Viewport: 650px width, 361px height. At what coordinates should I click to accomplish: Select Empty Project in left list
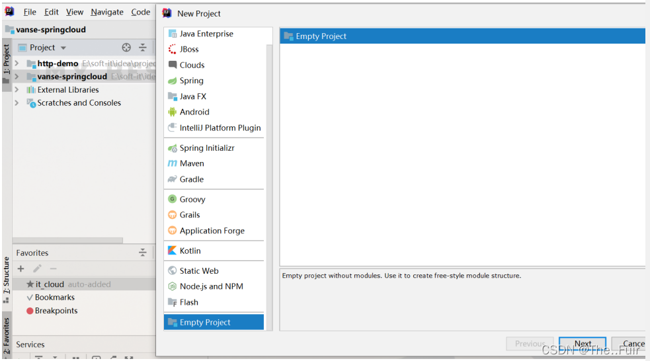pos(214,322)
